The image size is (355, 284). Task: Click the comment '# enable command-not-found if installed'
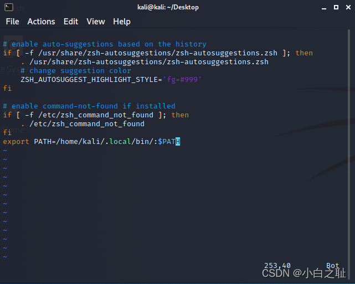[x=89, y=106]
